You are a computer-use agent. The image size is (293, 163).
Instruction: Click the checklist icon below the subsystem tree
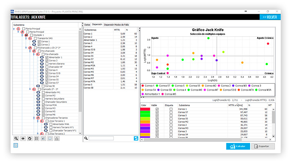(36, 138)
